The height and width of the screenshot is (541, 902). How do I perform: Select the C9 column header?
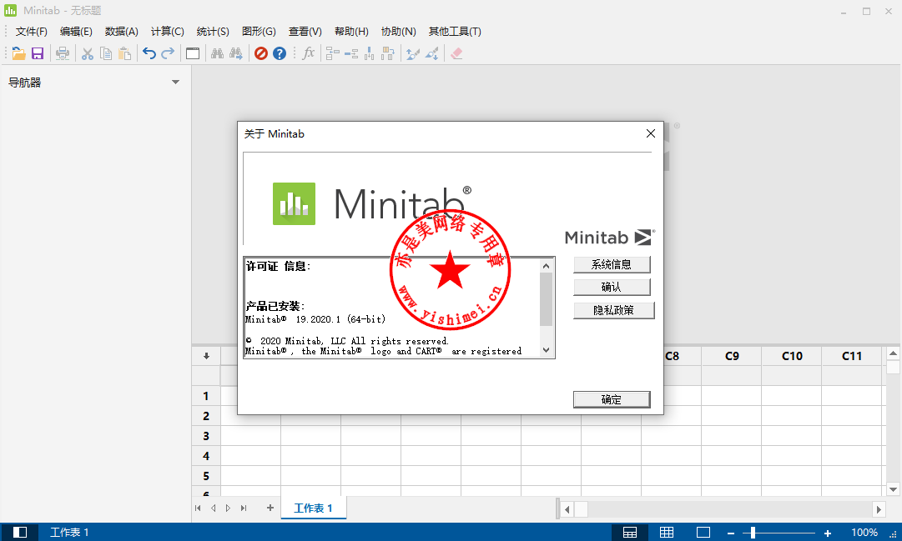point(732,356)
